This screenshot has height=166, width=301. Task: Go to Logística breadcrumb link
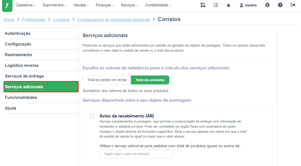pos(61,20)
